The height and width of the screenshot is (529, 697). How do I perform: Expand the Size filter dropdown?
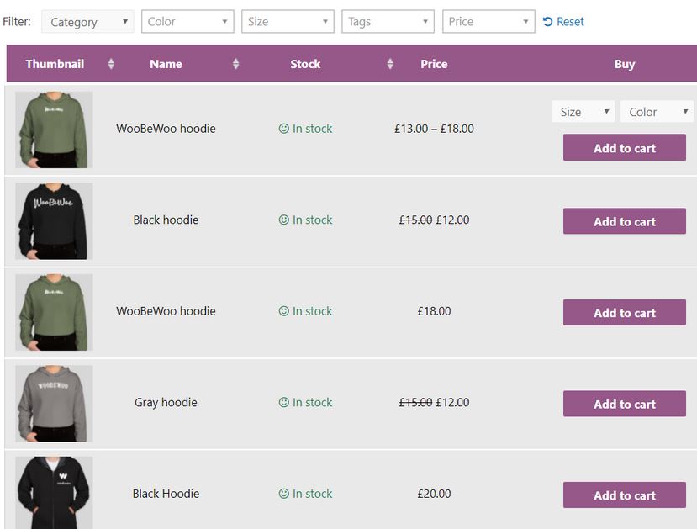coord(288,22)
